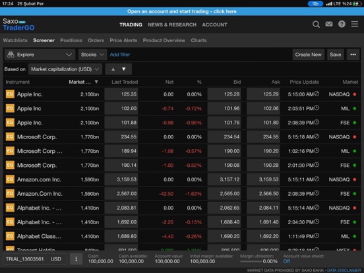
Task: Open the three-dots more options button
Action: pos(353,55)
